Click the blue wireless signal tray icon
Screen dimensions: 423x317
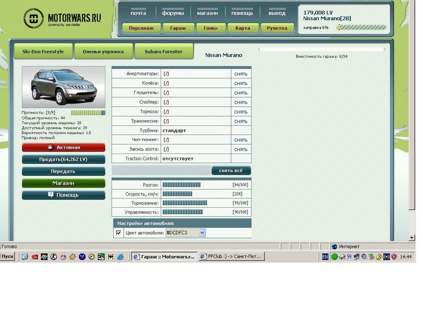[387, 257]
